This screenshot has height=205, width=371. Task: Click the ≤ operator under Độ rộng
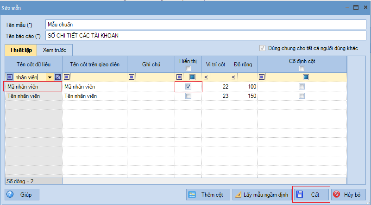click(x=233, y=77)
